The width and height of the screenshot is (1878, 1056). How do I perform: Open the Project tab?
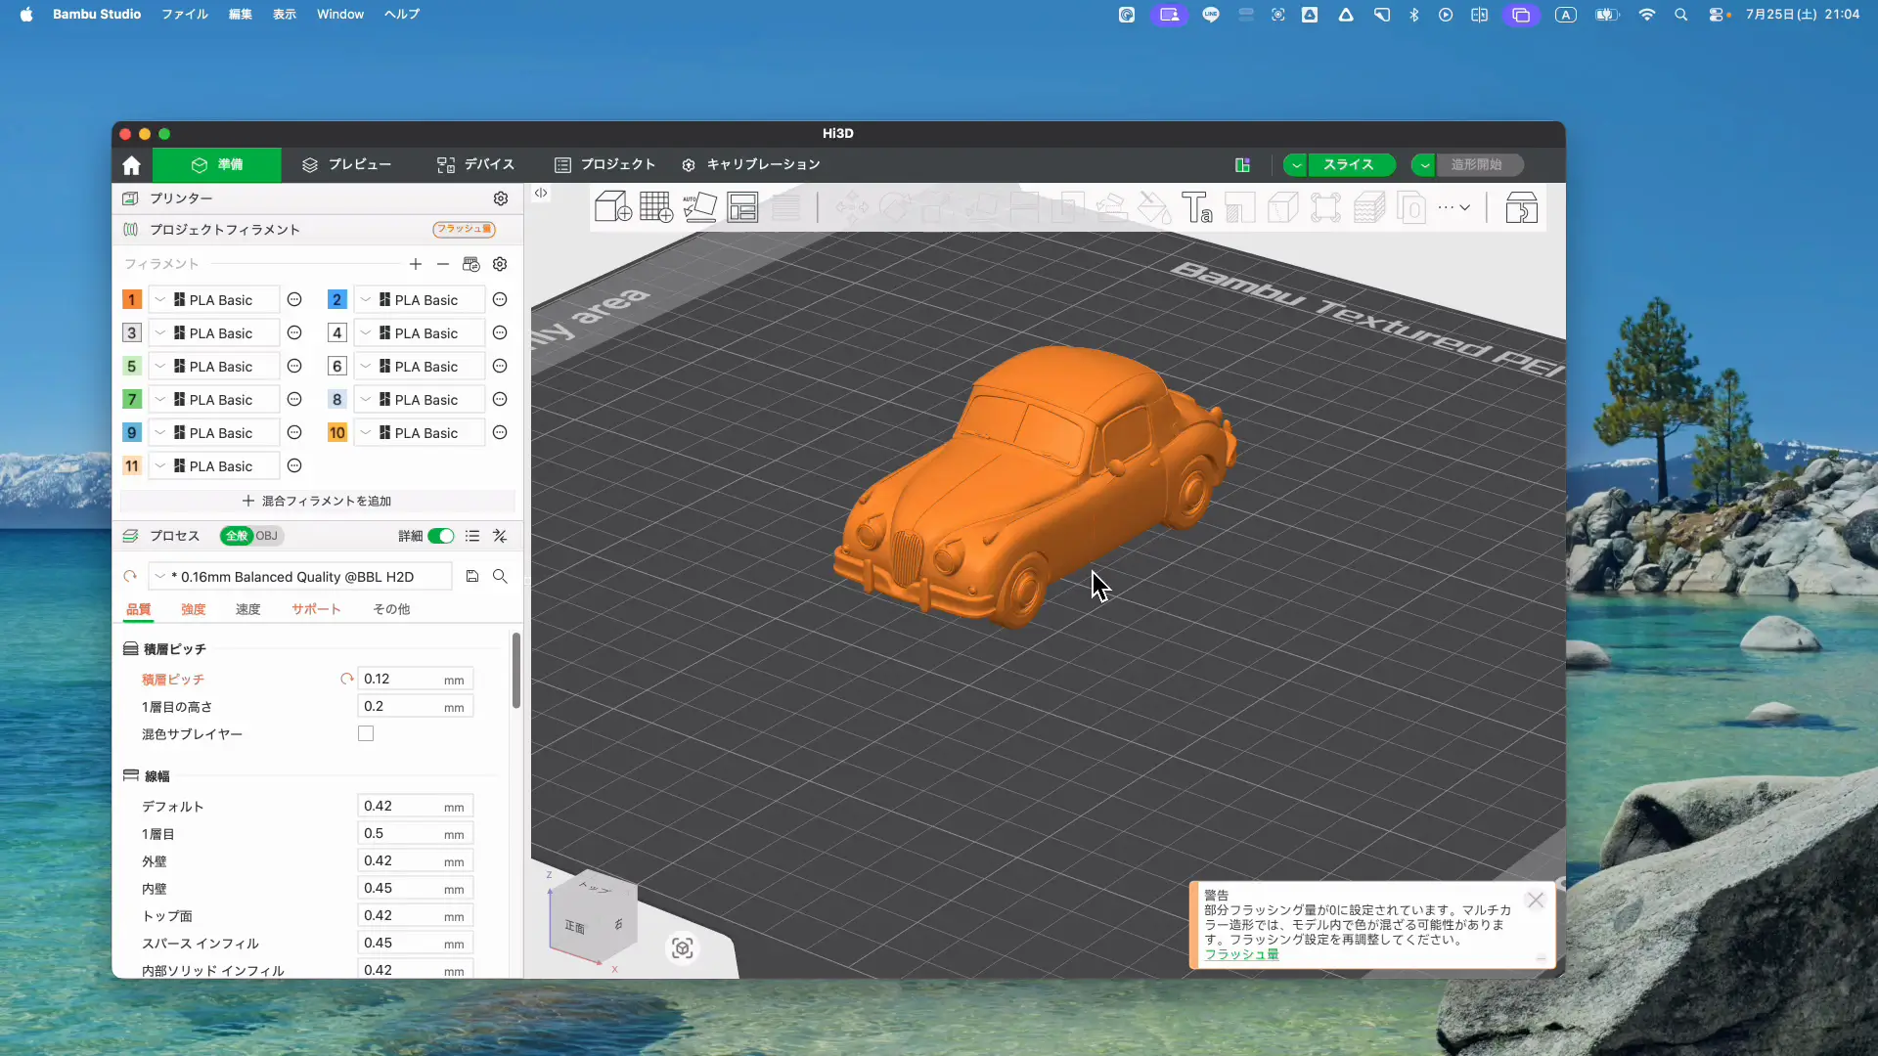tap(604, 165)
